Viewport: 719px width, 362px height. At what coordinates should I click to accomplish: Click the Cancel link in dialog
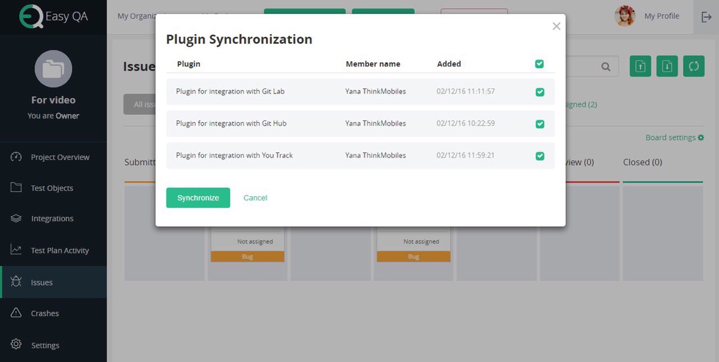pos(255,198)
